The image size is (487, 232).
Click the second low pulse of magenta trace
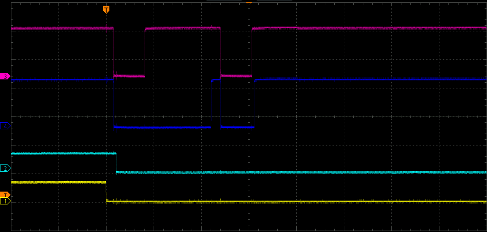tap(236, 75)
